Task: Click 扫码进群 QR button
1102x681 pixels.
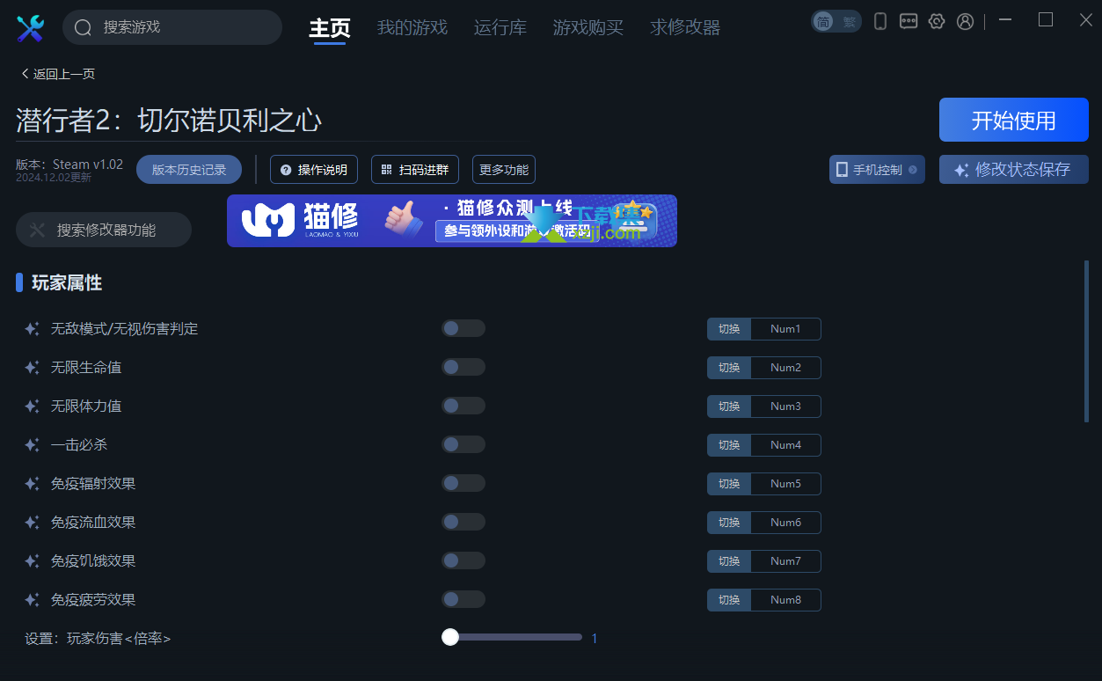Action: pos(415,170)
